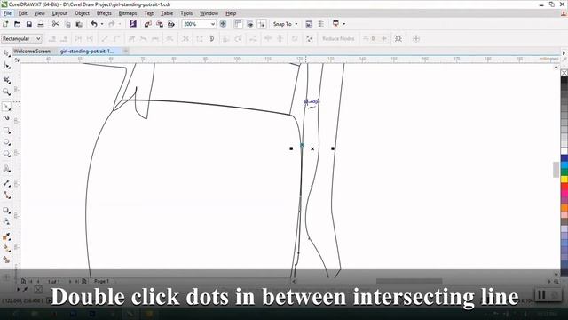Open the Window menu
This screenshot has width=568, height=320.
tap(209, 13)
